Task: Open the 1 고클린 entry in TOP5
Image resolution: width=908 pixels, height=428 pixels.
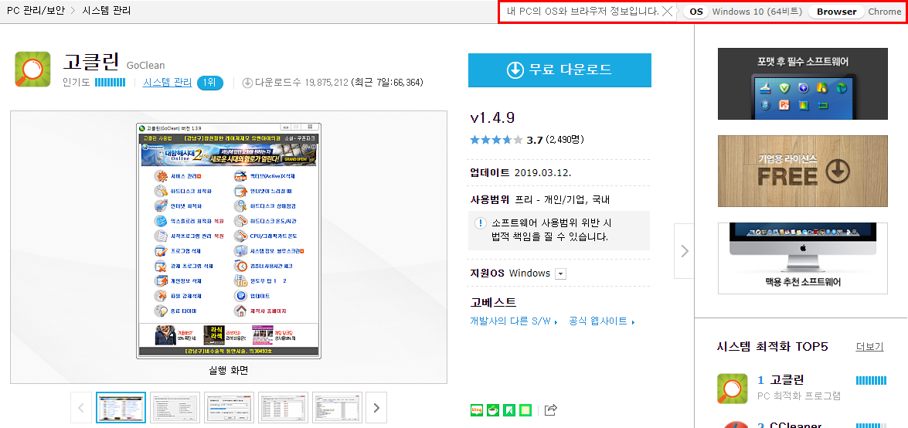Action: tap(780, 380)
